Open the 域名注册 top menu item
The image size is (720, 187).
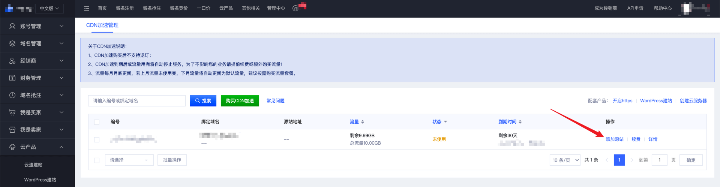point(125,8)
